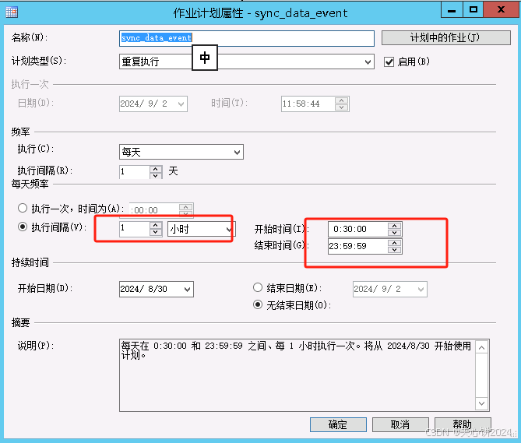Viewport: 521px width, 443px height.
Task: Open help with the 帮助 button
Action: [x=463, y=424]
